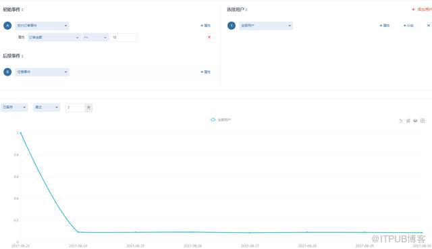Switch chart to bar view icon
This screenshot has width=432, height=249.
tap(408, 121)
